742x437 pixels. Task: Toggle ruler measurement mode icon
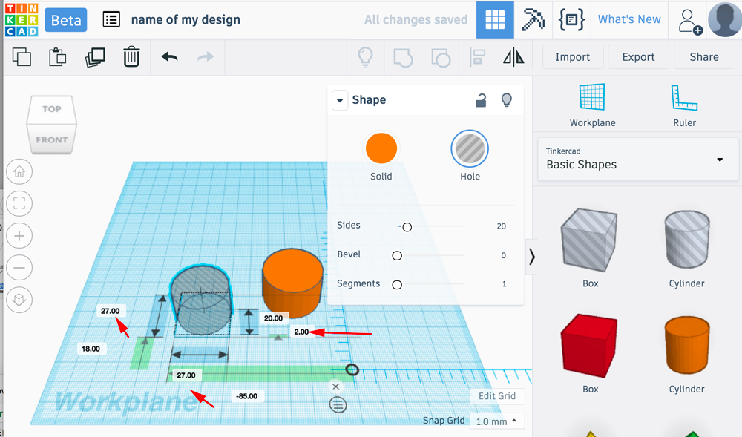coord(338,405)
